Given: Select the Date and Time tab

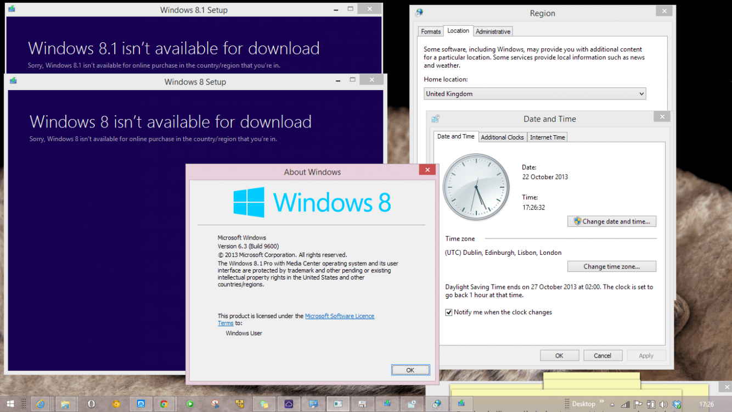Looking at the screenshot, I should (456, 136).
